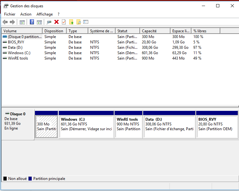Click the red X delete icon
This screenshot has height=191, width=239.
(x=56, y=22)
